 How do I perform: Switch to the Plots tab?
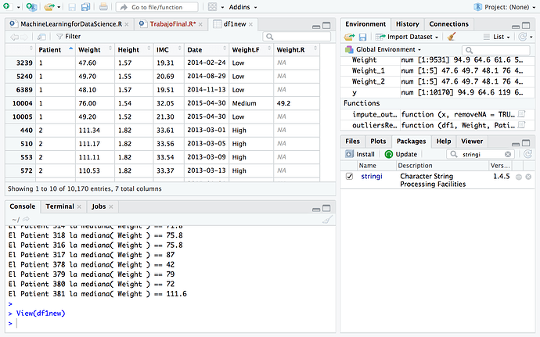pyautogui.click(x=378, y=142)
